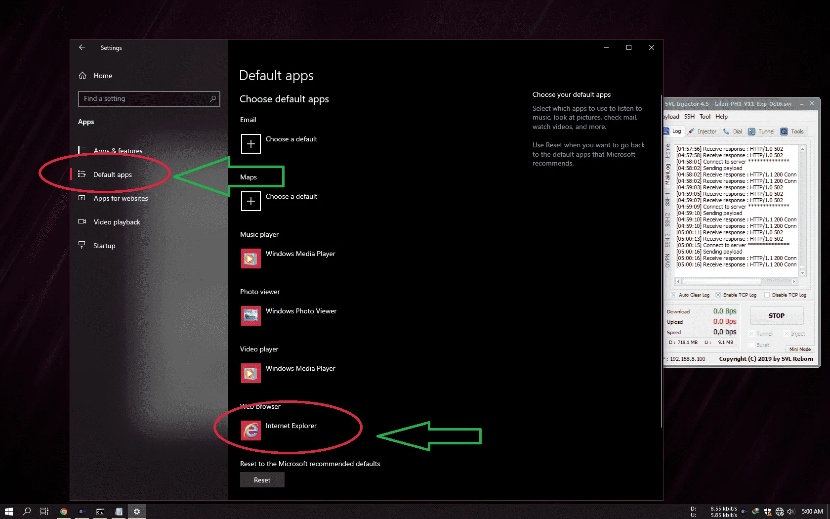Toggle the Auto Clear Log checkbox
Image resolution: width=830 pixels, height=519 pixels.
click(673, 295)
